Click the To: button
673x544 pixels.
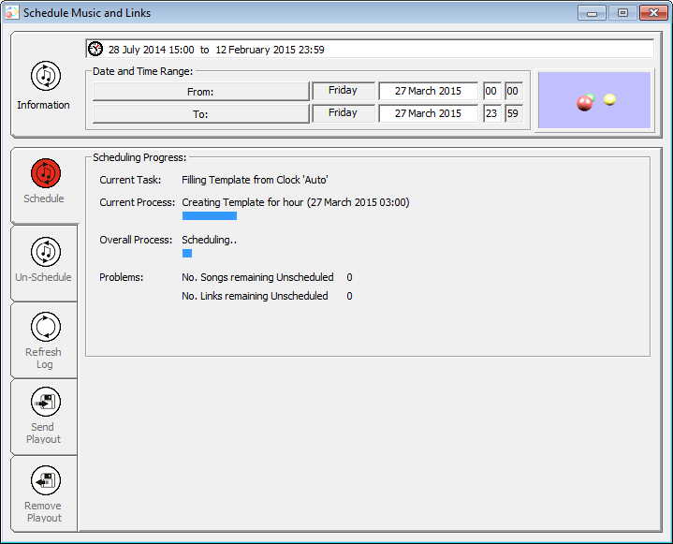[x=200, y=114]
